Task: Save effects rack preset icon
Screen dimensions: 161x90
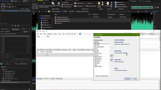Action: pyautogui.click(x=24, y=32)
